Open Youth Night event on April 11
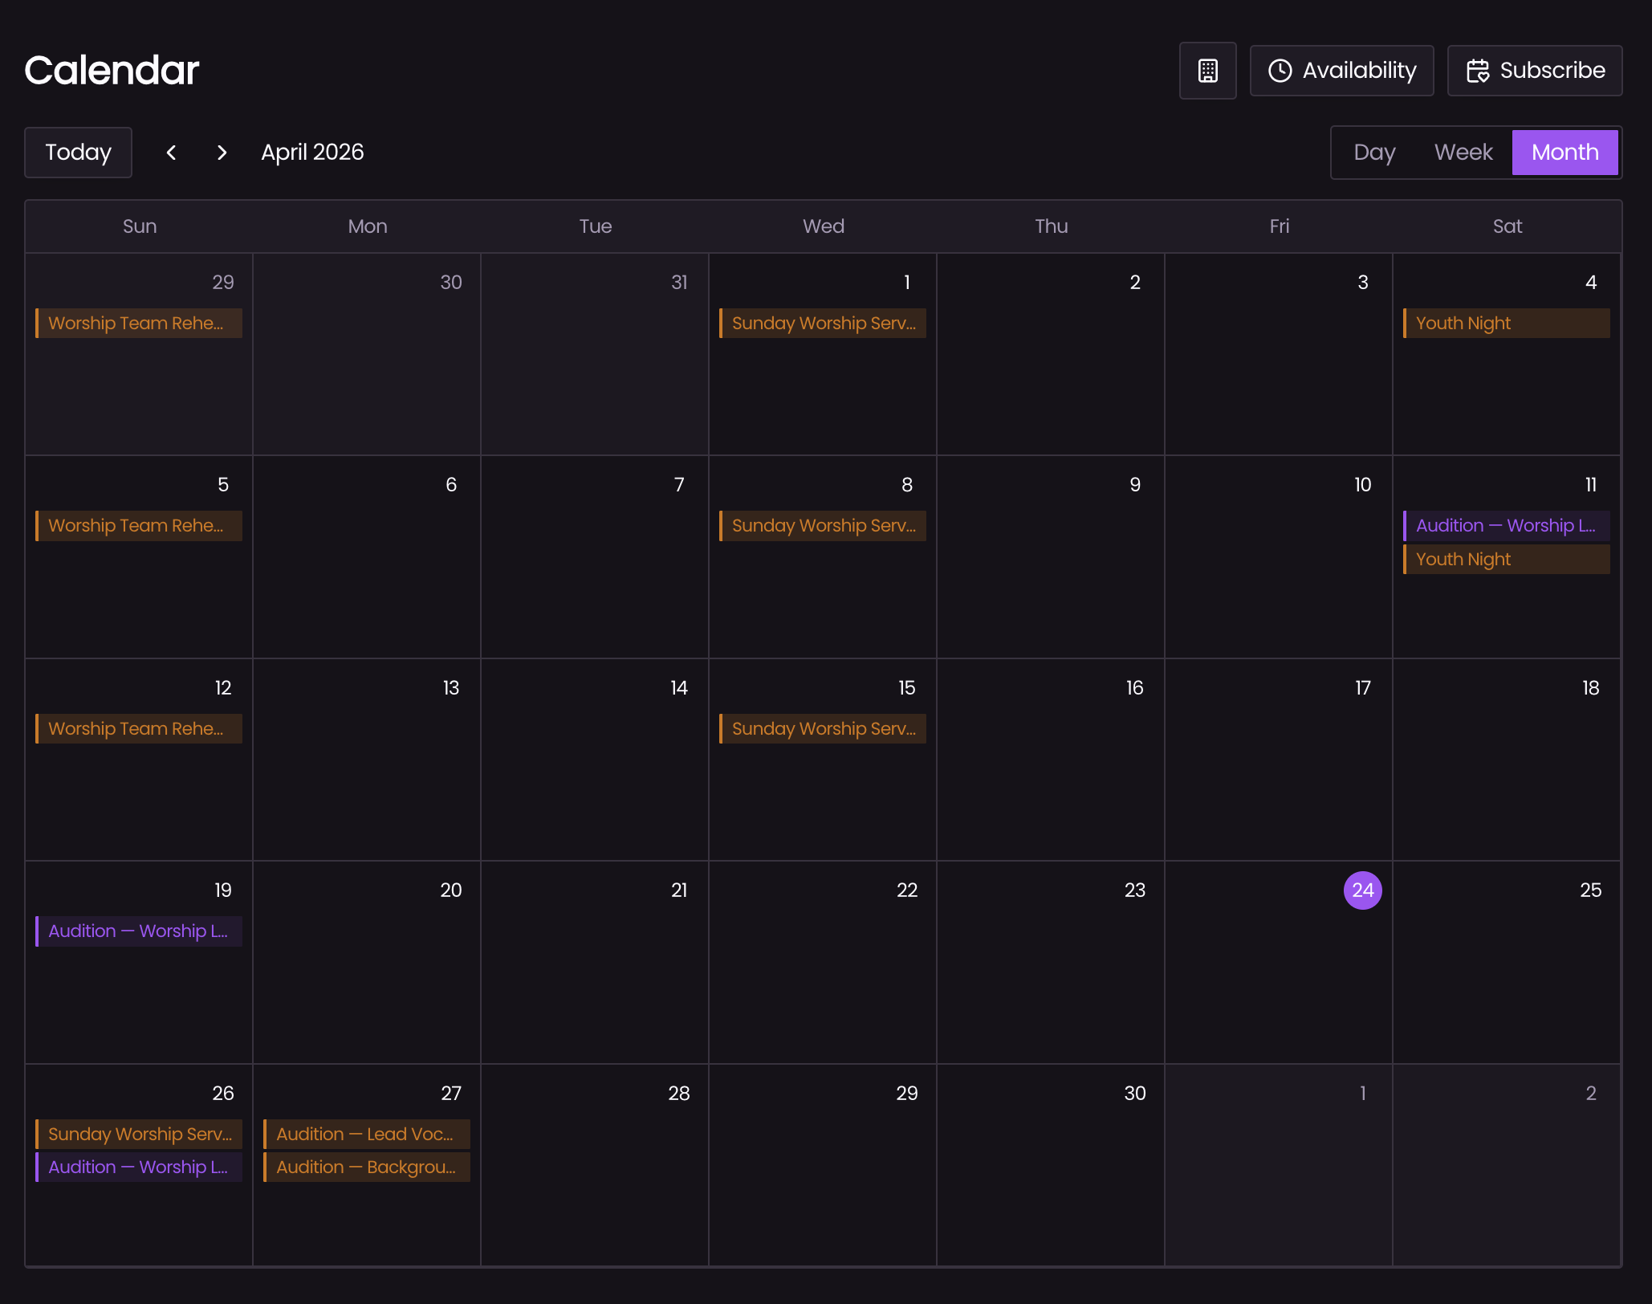 1506,559
